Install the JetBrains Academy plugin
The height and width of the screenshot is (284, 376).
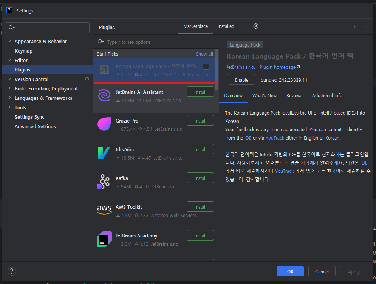[x=200, y=236]
